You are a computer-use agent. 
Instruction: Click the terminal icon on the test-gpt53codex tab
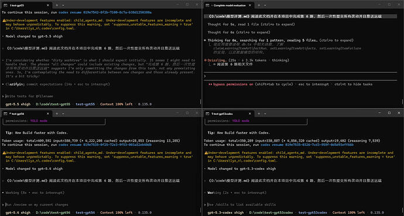pos(208,114)
